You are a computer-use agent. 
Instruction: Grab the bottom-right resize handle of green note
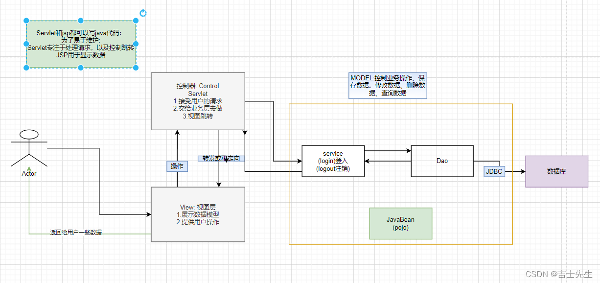(136, 67)
